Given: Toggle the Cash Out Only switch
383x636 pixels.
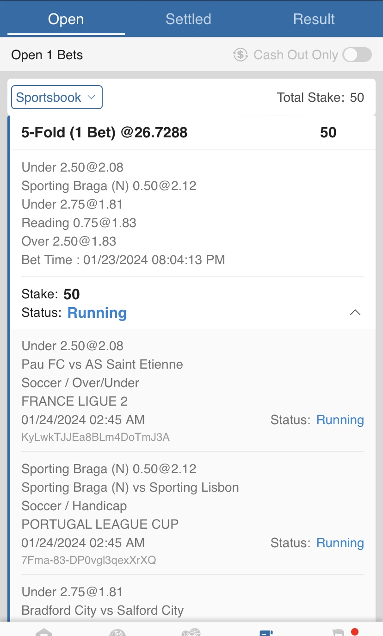Looking at the screenshot, I should coord(357,55).
